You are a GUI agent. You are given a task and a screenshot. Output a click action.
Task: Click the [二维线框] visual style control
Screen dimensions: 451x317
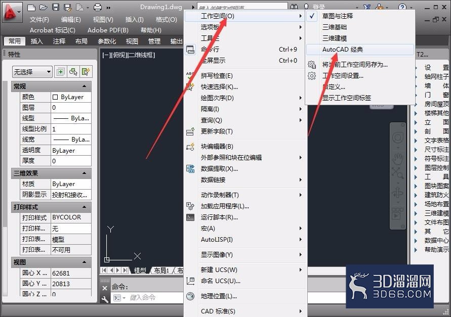tap(141, 55)
